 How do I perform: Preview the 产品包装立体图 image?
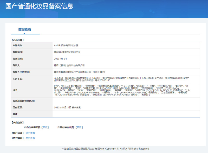[x=79, y=127]
